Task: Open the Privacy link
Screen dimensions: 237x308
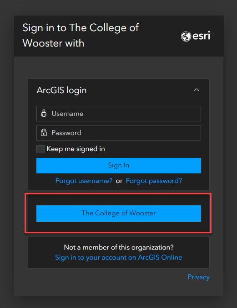Action: [199, 277]
